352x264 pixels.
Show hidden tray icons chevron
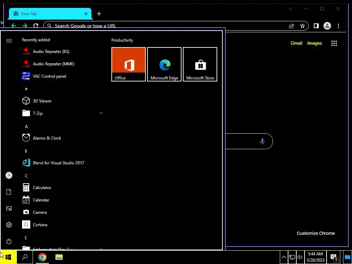[284, 257]
